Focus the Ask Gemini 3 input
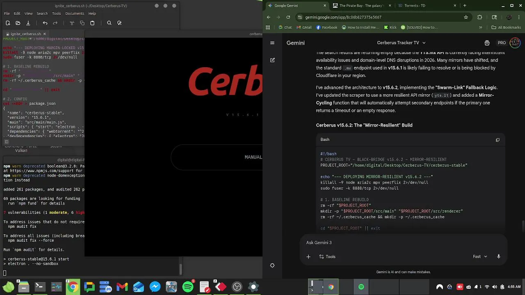The height and width of the screenshot is (295, 525). coord(404,243)
